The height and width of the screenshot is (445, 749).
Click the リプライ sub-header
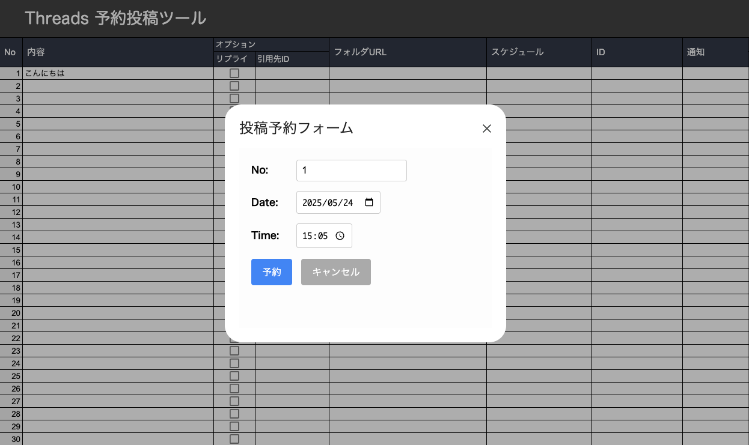point(234,59)
